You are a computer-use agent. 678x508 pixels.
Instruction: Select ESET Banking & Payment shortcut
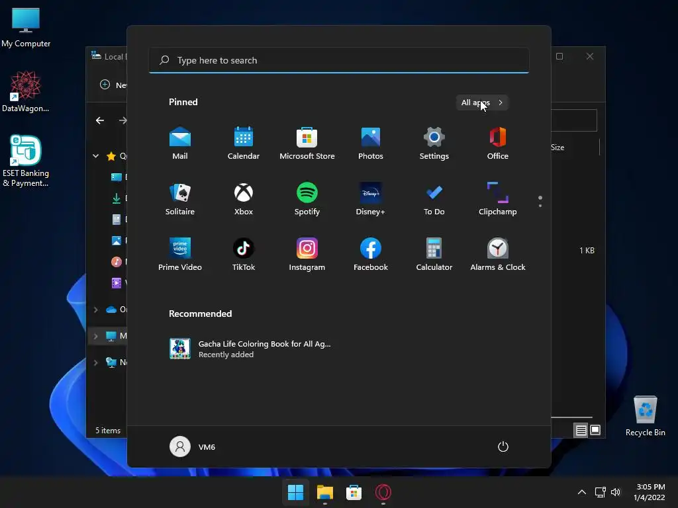26,161
